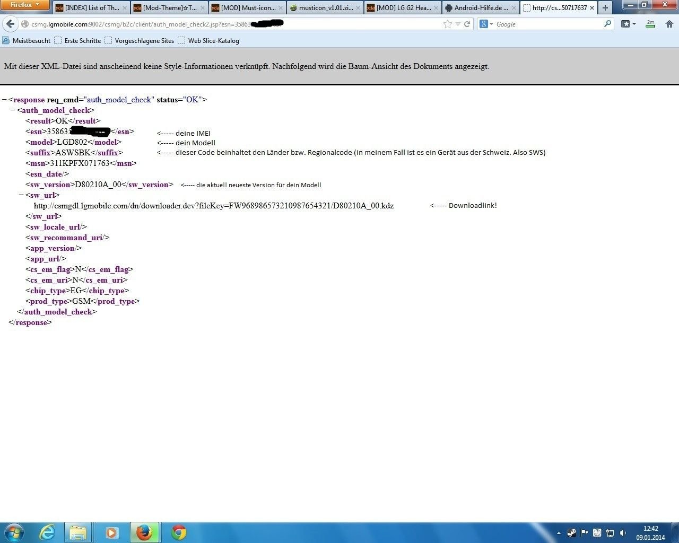Close the musticon_v1.01.zi... tab
This screenshot has width=679, height=543.
coord(359,8)
